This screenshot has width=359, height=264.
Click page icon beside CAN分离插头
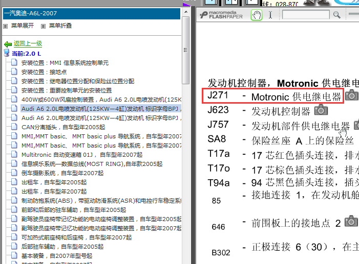pos(14,127)
